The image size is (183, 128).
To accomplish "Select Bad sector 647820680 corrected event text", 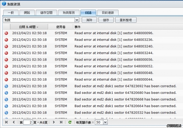I will coord(126,93).
